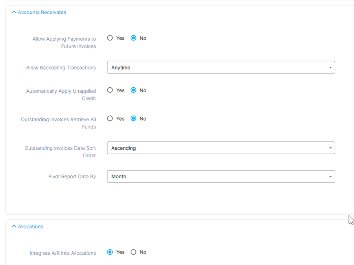Select No for Integrate A/R into Allocations
The height and width of the screenshot is (265, 354).
[133, 252]
